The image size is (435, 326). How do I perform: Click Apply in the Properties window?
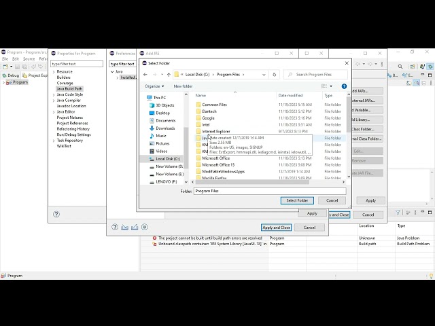pos(370,200)
